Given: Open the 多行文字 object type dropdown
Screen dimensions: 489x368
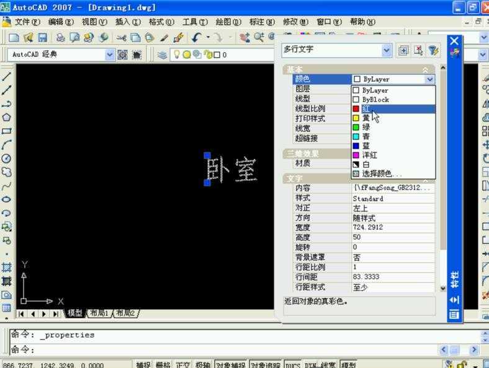Looking at the screenshot, I should [387, 50].
